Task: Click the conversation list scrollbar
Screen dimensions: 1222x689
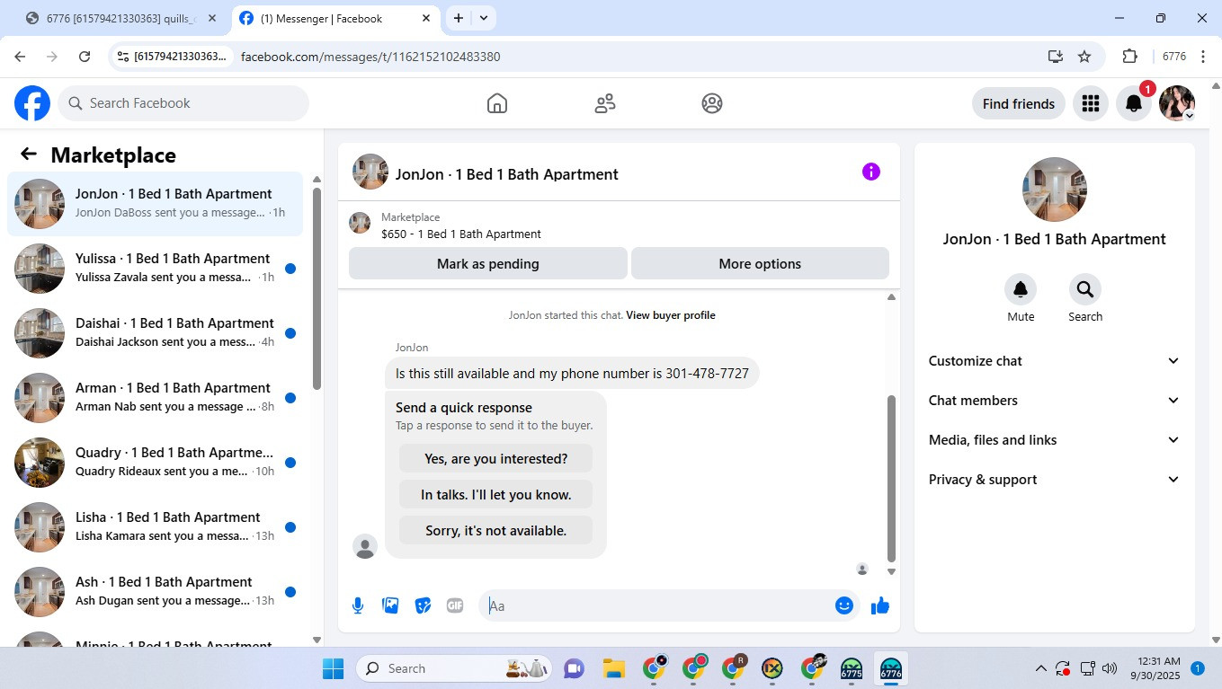Action: (x=317, y=287)
